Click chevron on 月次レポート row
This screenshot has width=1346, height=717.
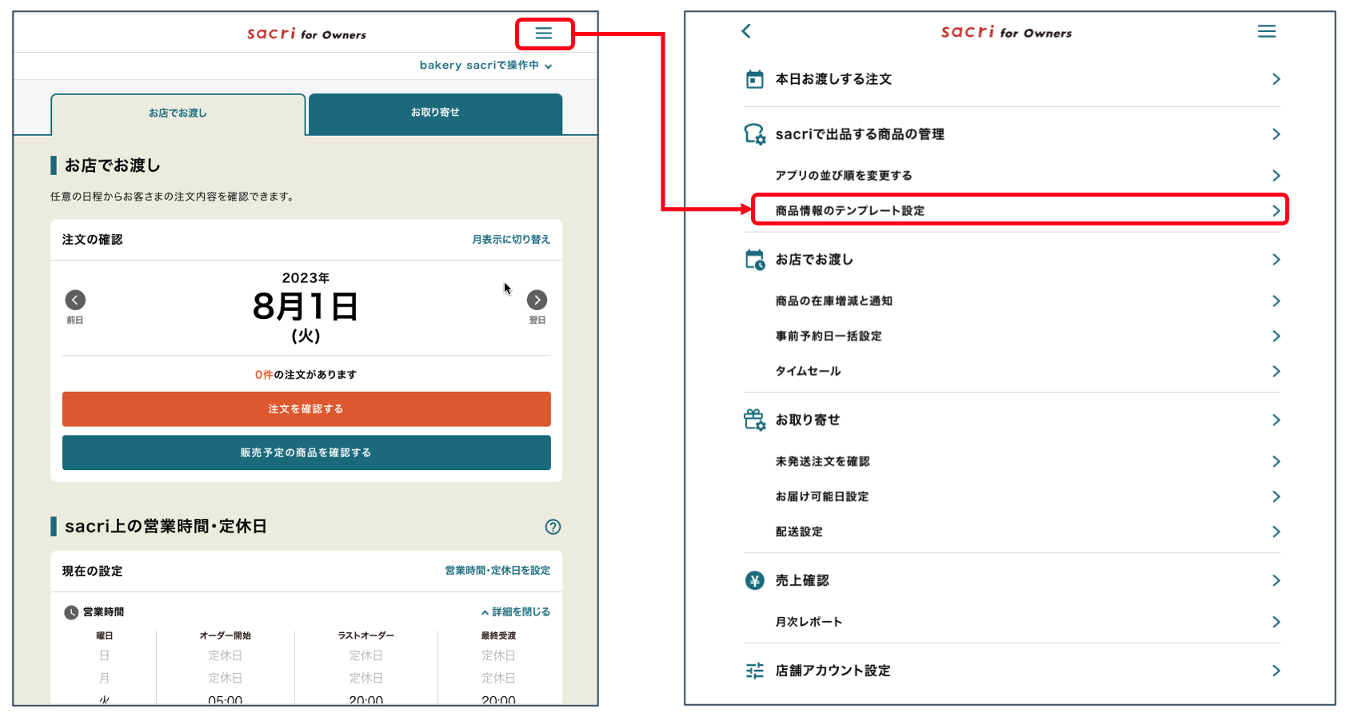point(1276,622)
